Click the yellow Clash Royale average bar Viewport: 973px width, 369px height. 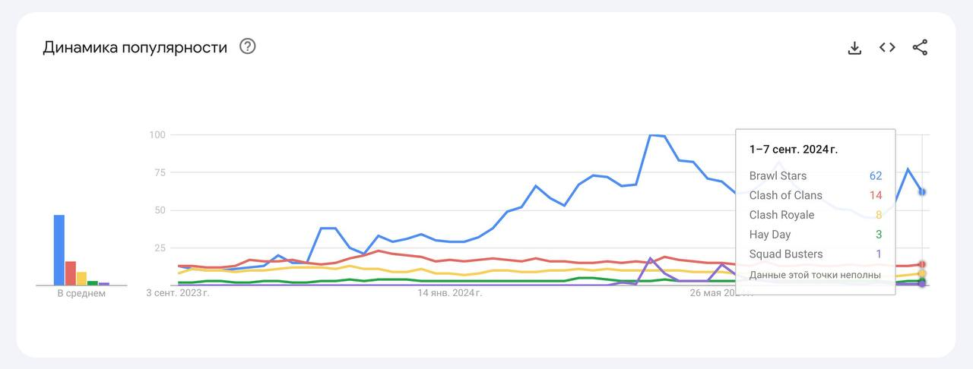tap(81, 278)
